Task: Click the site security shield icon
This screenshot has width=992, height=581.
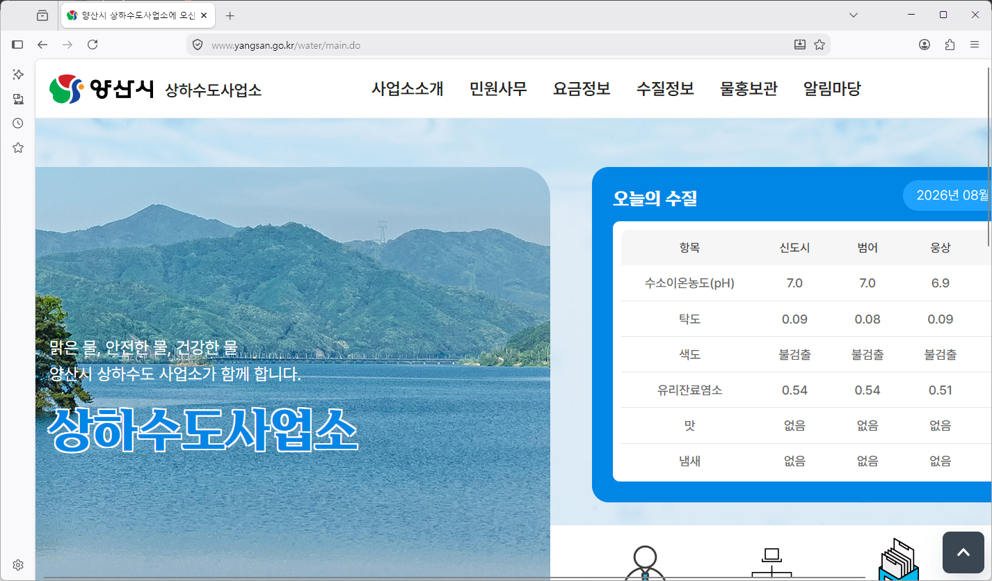Action: tap(198, 45)
